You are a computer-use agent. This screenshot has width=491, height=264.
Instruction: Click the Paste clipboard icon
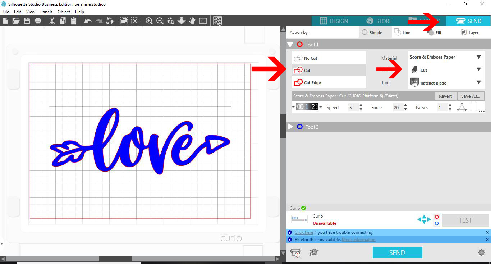pos(74,21)
